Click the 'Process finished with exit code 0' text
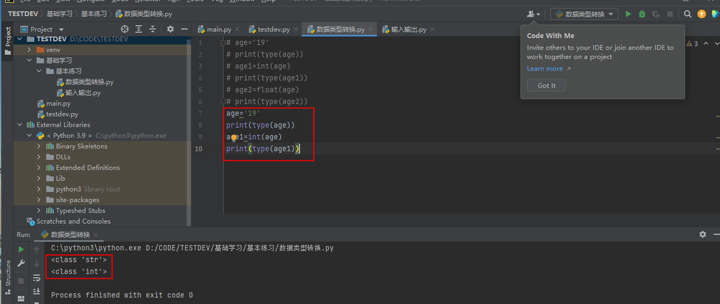The width and height of the screenshot is (720, 304). [122, 295]
